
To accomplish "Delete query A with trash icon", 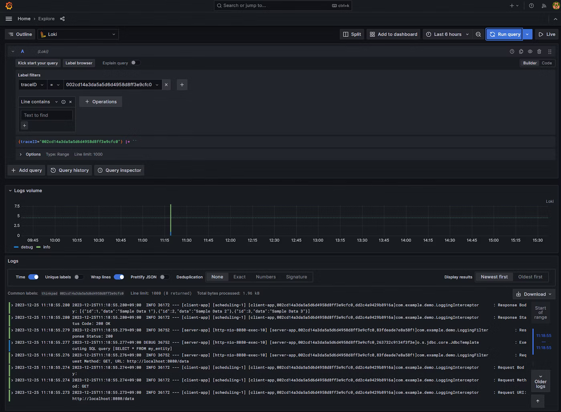I will pos(539,51).
